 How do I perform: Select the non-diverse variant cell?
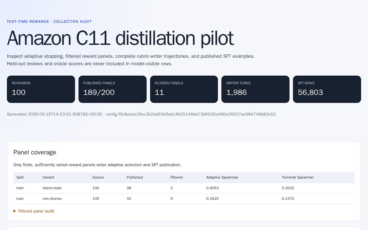[x=52, y=199]
